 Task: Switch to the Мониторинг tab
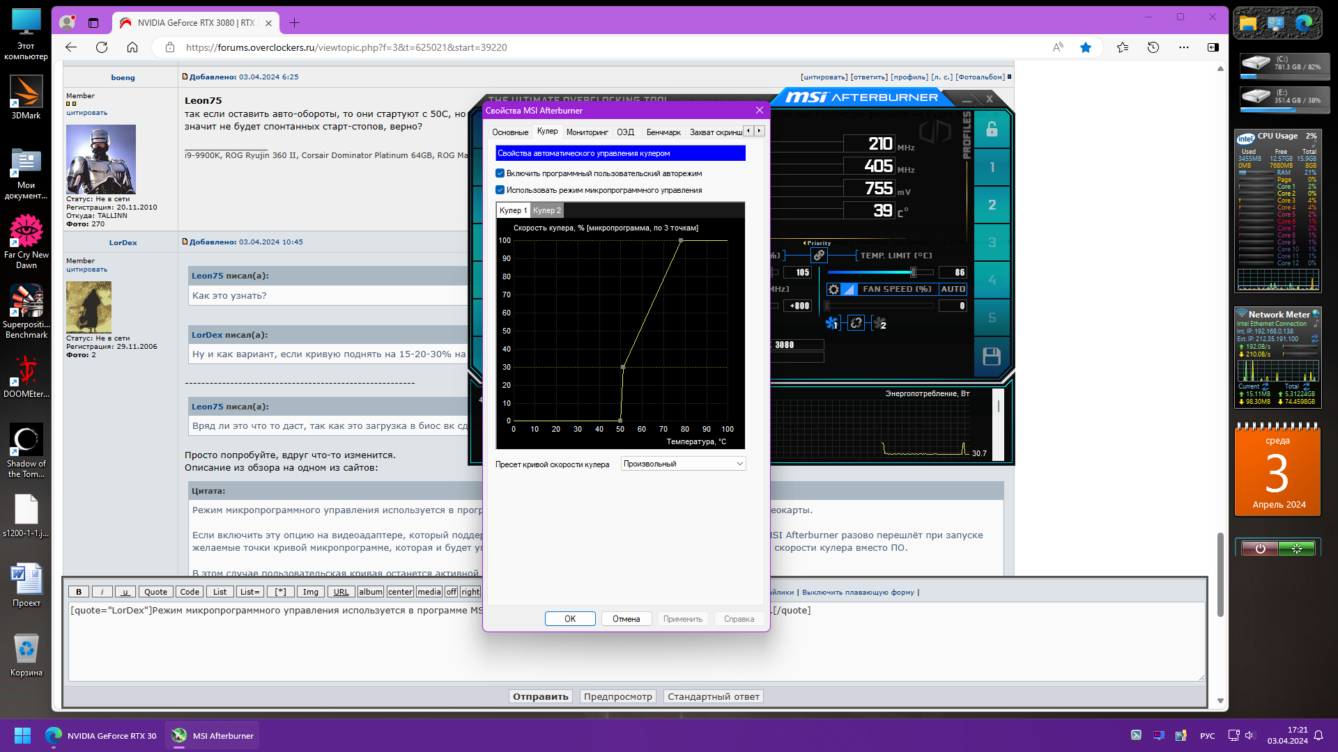[587, 132]
